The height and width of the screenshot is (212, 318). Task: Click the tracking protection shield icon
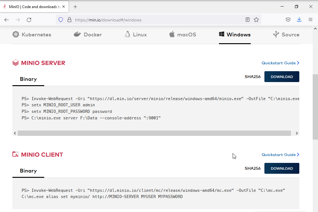(61, 20)
